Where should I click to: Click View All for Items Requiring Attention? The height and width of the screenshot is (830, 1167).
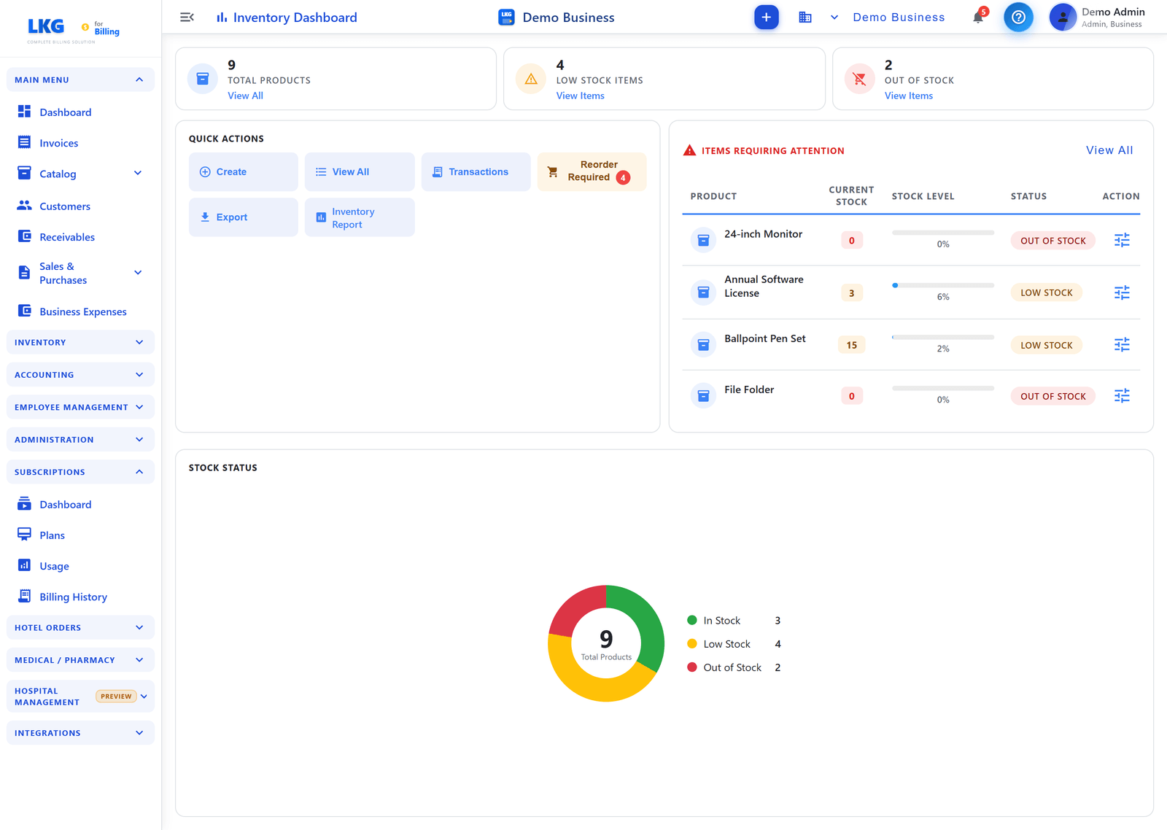click(1109, 150)
